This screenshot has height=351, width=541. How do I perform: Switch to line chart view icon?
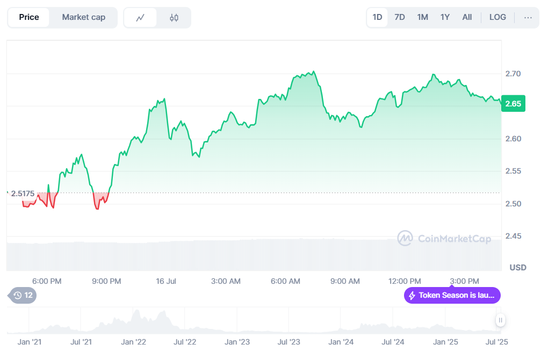tap(140, 18)
